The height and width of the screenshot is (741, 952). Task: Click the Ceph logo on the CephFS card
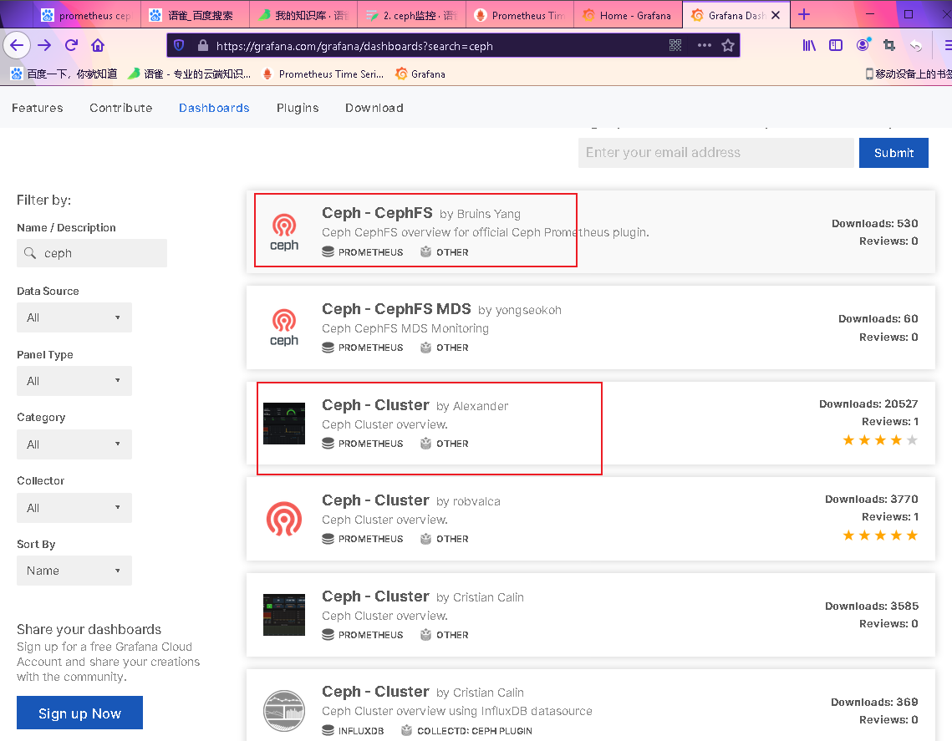pyautogui.click(x=284, y=232)
